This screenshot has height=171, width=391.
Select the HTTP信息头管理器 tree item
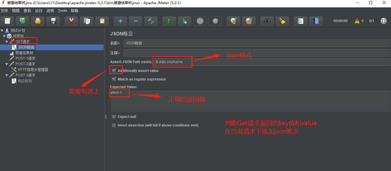click(33, 70)
